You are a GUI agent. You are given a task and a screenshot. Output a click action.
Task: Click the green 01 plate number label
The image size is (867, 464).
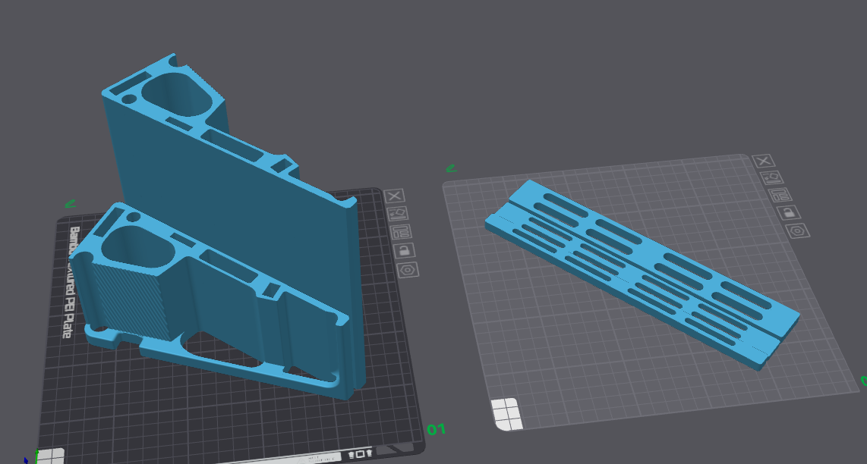(436, 429)
